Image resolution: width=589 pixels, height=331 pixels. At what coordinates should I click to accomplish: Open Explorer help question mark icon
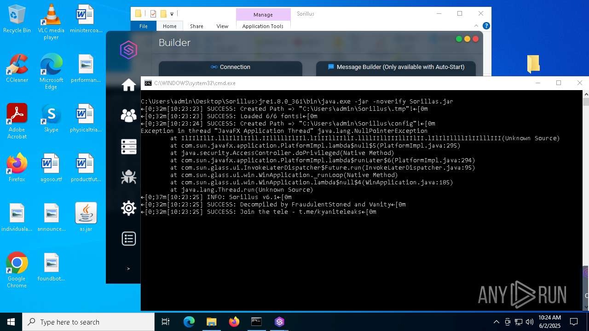(486, 26)
